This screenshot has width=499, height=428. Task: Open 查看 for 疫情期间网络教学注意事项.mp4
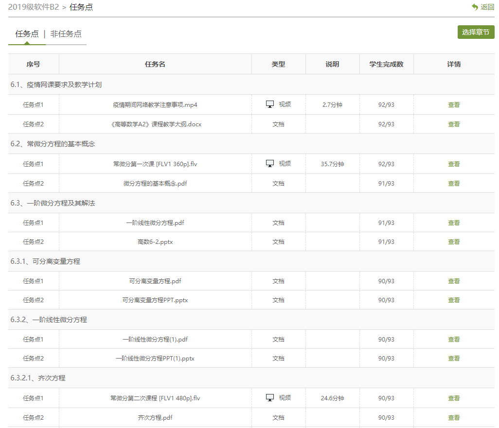coord(453,105)
